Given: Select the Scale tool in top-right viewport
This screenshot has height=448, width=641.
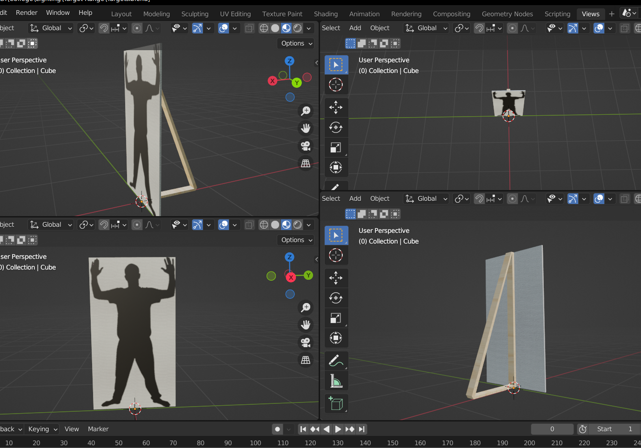Looking at the screenshot, I should point(336,147).
